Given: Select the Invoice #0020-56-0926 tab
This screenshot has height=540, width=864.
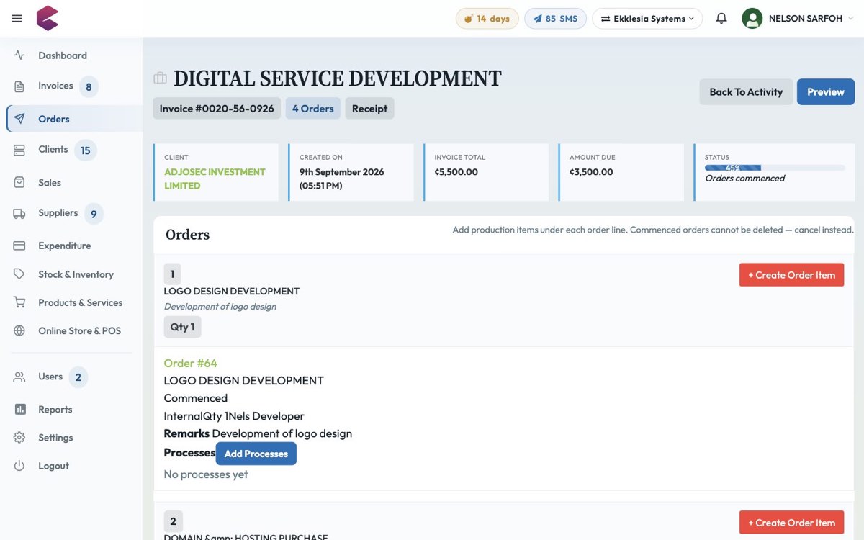Looking at the screenshot, I should tap(217, 109).
